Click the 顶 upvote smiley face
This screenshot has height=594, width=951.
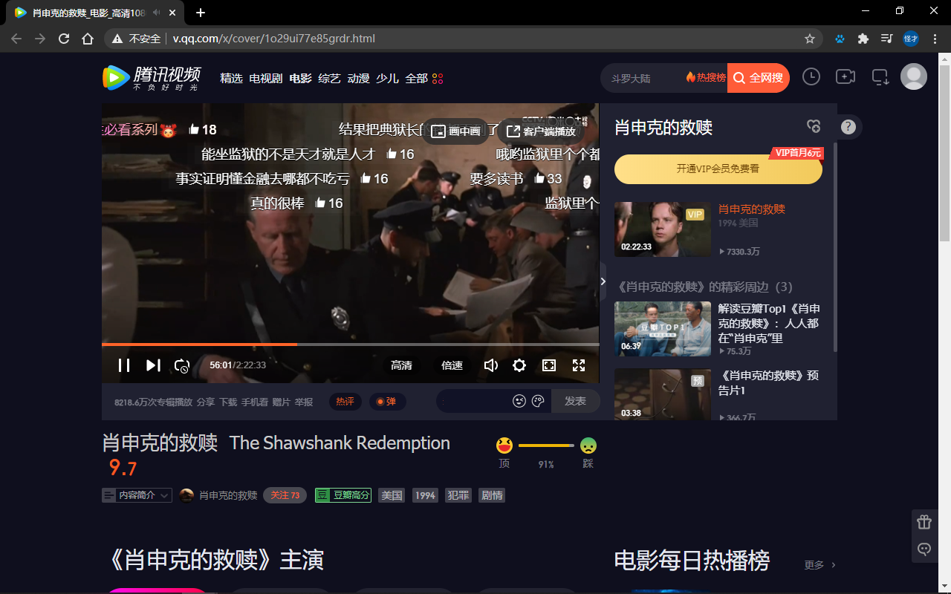(x=504, y=446)
